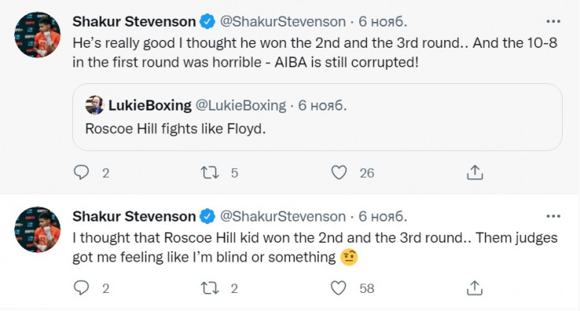Retweet the tweet with 2 retweets
Screen dimensions: 580x311
tap(210, 288)
